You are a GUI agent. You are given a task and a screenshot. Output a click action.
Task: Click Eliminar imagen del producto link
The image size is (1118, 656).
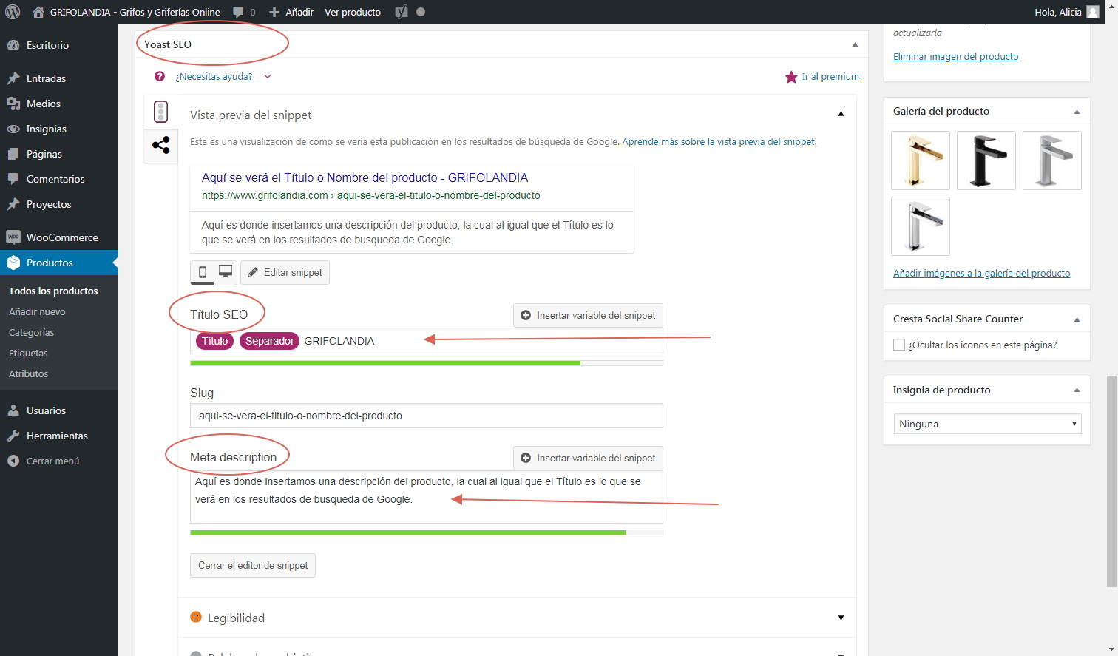pos(955,56)
